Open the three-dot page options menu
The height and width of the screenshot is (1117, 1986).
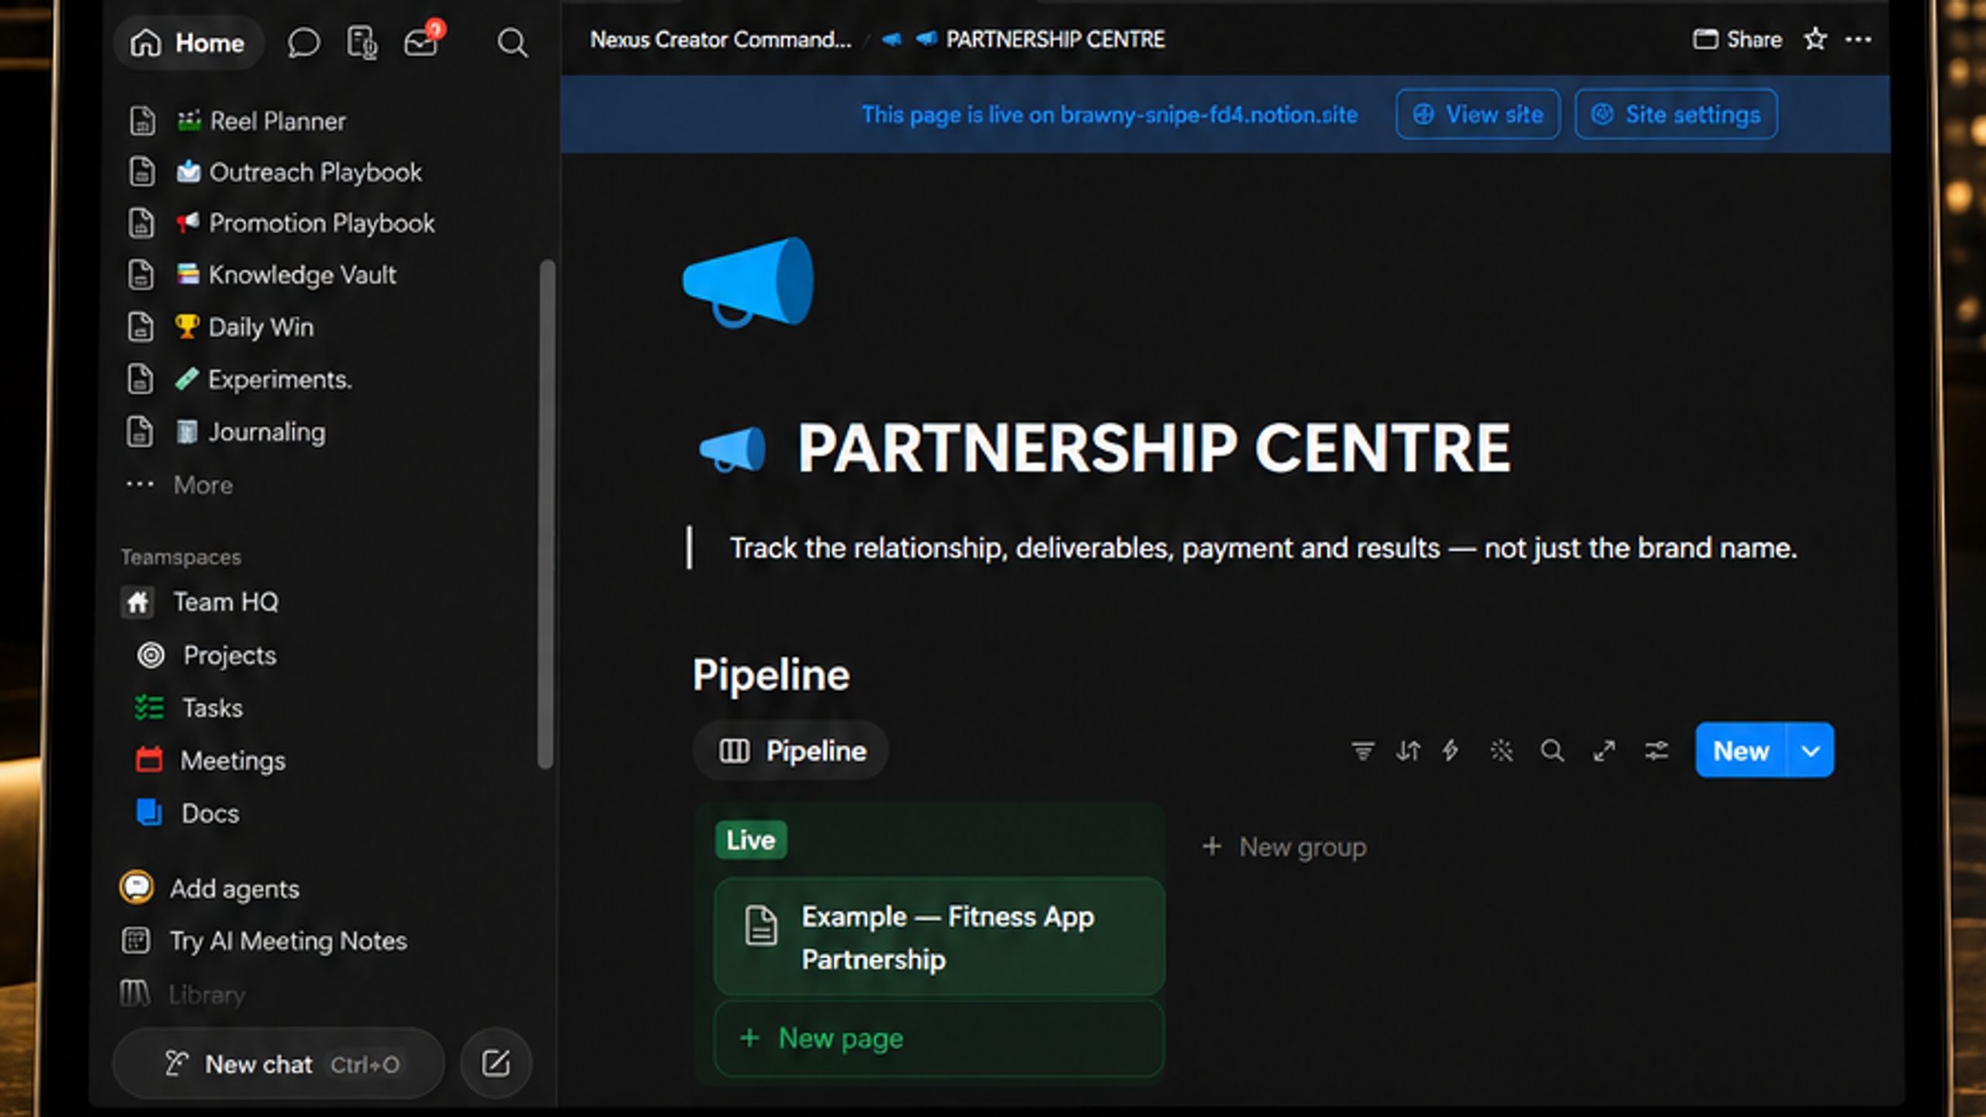[1858, 39]
